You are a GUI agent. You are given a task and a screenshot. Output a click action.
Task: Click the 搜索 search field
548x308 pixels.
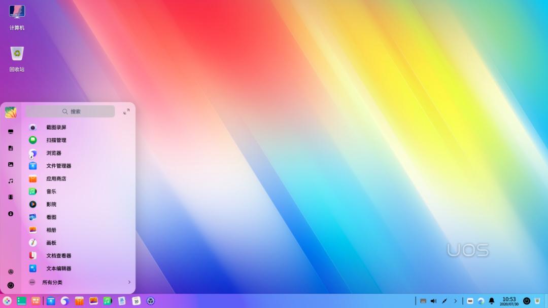coord(71,111)
